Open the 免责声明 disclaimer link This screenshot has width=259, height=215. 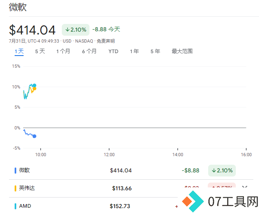pyautogui.click(x=106, y=41)
